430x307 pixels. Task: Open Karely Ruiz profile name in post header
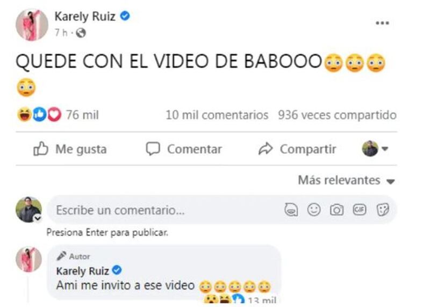85,17
